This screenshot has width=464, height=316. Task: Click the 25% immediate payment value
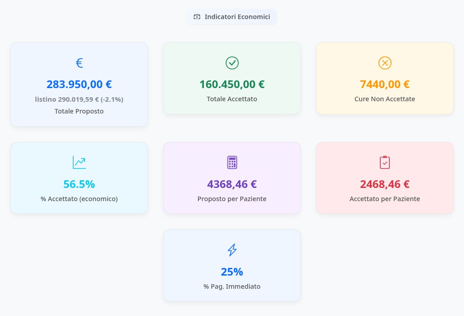tap(232, 272)
